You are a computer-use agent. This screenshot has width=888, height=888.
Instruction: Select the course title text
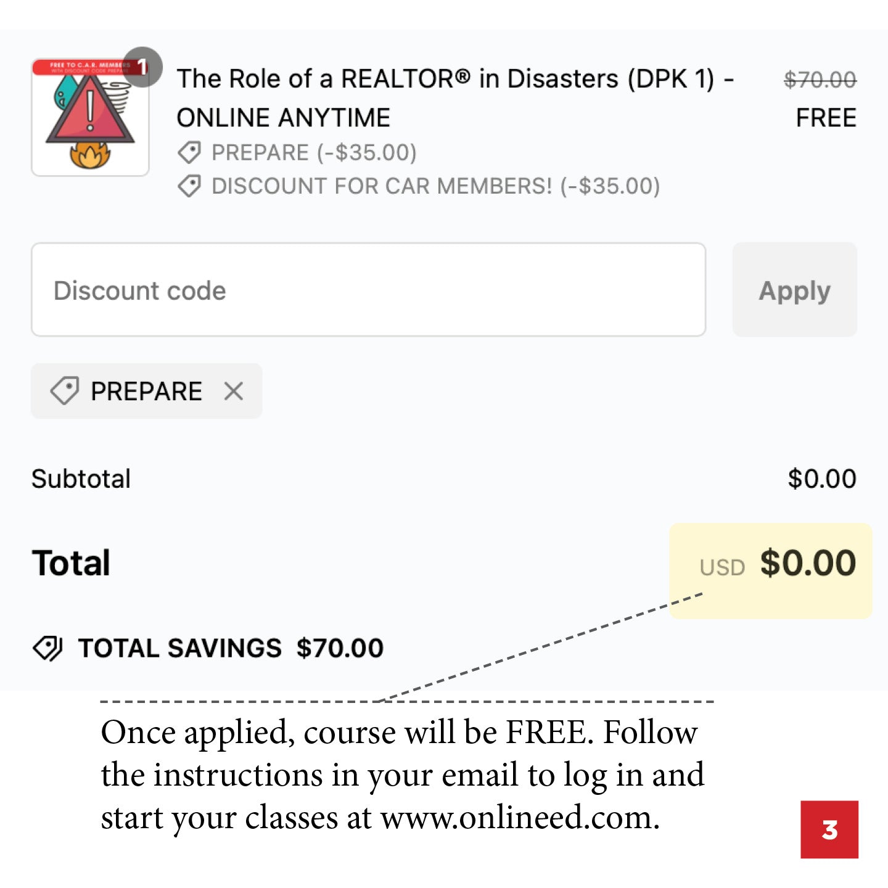(x=432, y=78)
